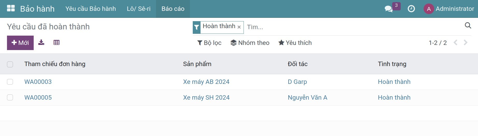Open the Yêu cầu Bảo hành menu

91,9
